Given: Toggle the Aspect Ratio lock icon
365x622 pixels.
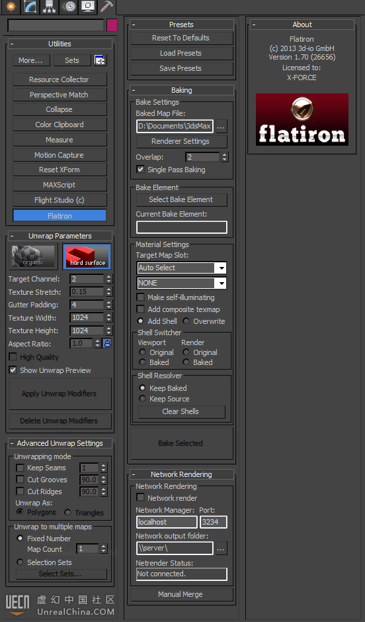Looking at the screenshot, I should (x=107, y=343).
